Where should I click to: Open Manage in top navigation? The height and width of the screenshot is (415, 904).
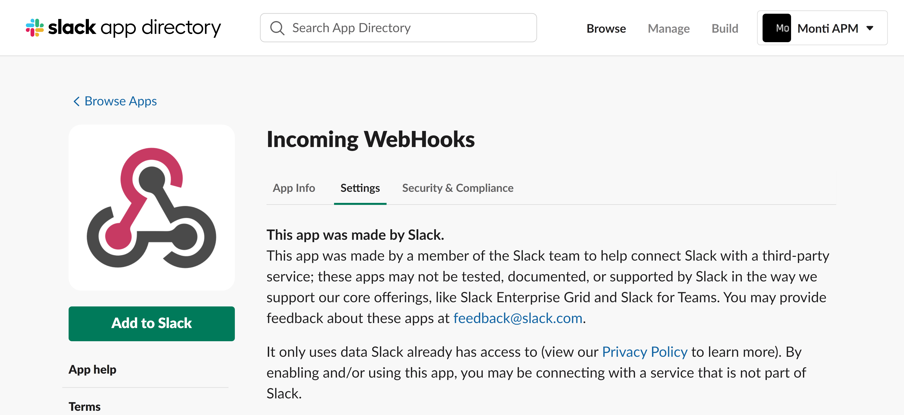click(x=669, y=28)
